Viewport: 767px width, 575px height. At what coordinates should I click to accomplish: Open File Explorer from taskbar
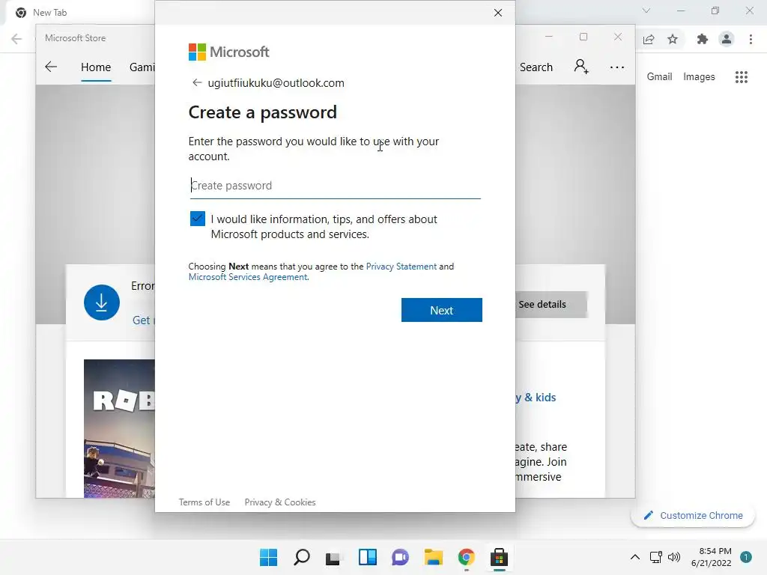[x=434, y=557]
